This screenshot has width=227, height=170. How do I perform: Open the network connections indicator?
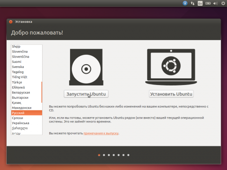click(192, 3)
